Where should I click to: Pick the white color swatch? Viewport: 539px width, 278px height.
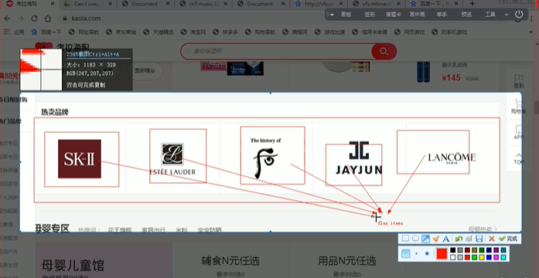[452, 257]
